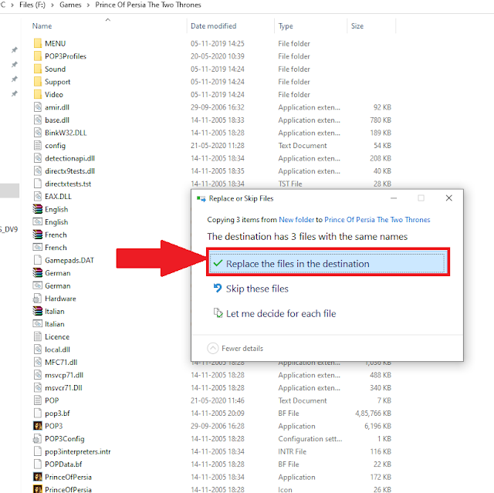Screen dimensions: 494x493
Task: Select the 172 KB PrinceOfPersia application icon
Action: point(38,477)
